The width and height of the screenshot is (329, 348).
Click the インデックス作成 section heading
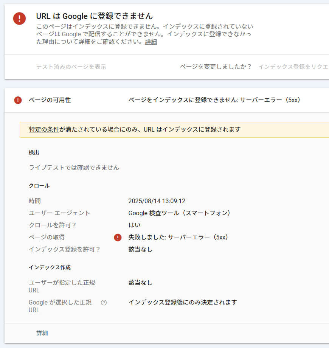click(50, 267)
